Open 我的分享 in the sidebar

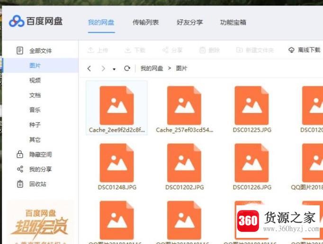(x=41, y=169)
